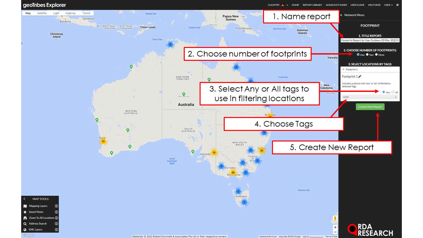Click the Title Report text field
The image size is (423, 238).
[370, 40]
